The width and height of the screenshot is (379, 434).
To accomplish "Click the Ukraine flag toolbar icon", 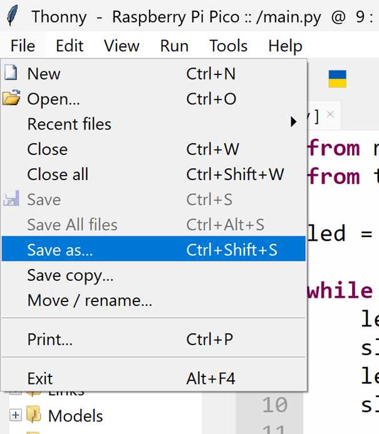I will [x=338, y=79].
